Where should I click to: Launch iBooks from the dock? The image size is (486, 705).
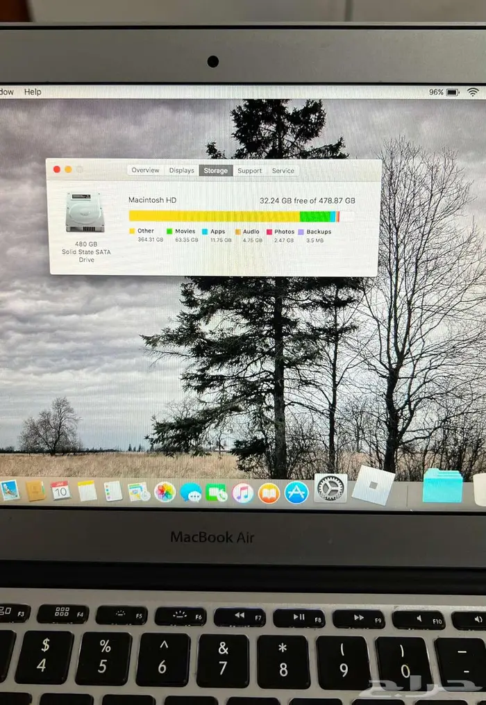(x=269, y=492)
